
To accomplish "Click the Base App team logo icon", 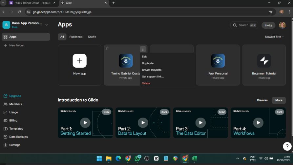I will tap(6, 25).
